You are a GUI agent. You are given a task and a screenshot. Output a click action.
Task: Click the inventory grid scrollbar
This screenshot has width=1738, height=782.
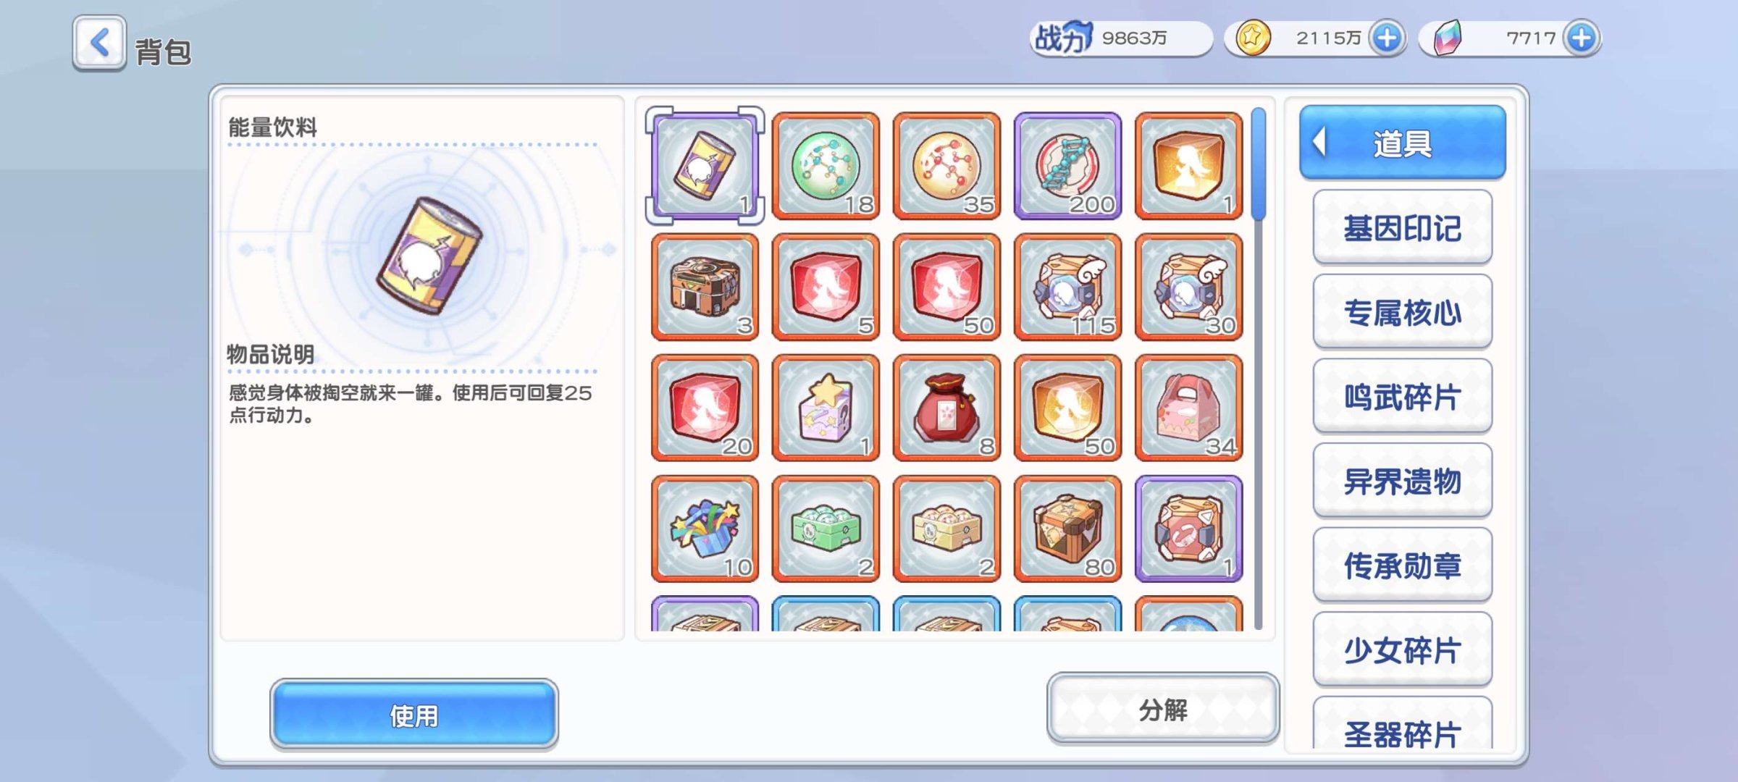[x=1258, y=368]
